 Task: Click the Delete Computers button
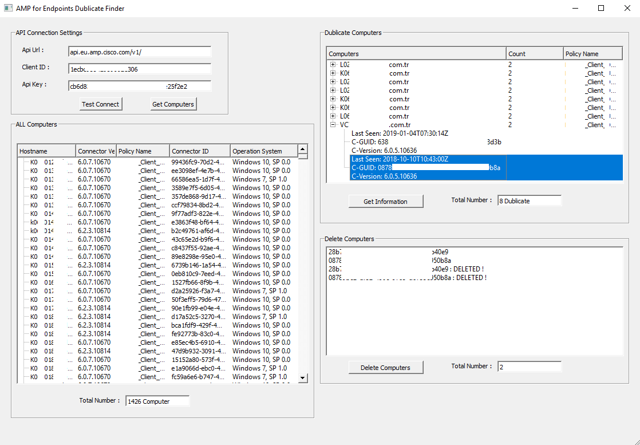pos(385,368)
